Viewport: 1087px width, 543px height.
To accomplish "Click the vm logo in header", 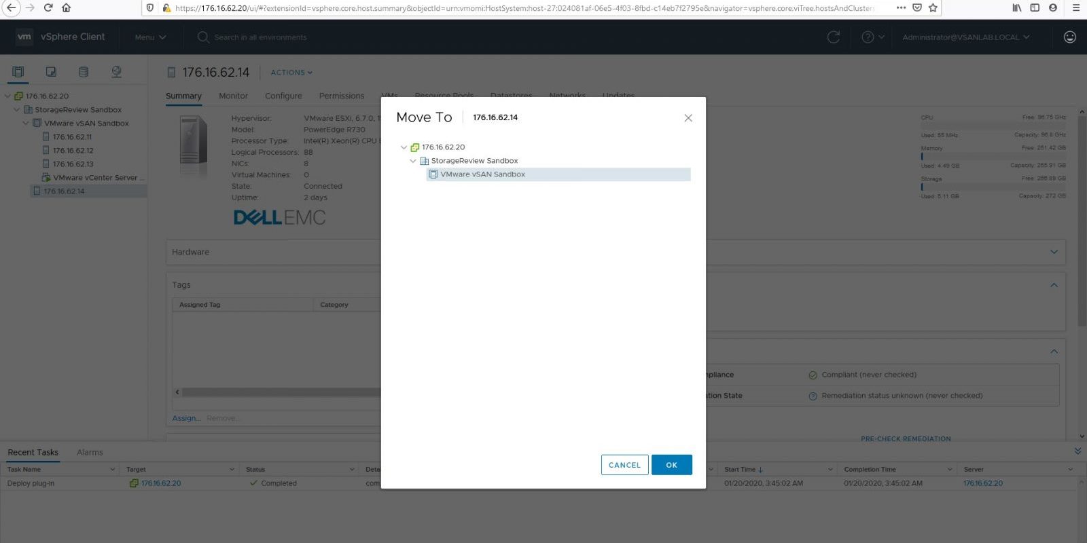I will pyautogui.click(x=24, y=37).
